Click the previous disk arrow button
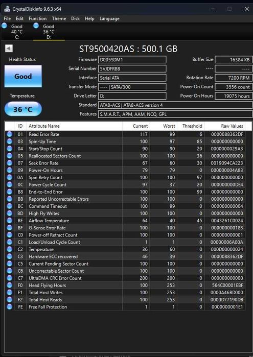The image size is (253, 357). click(9, 49)
